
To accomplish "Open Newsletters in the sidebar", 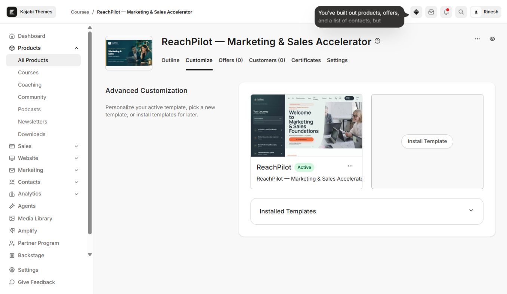I will click(33, 122).
